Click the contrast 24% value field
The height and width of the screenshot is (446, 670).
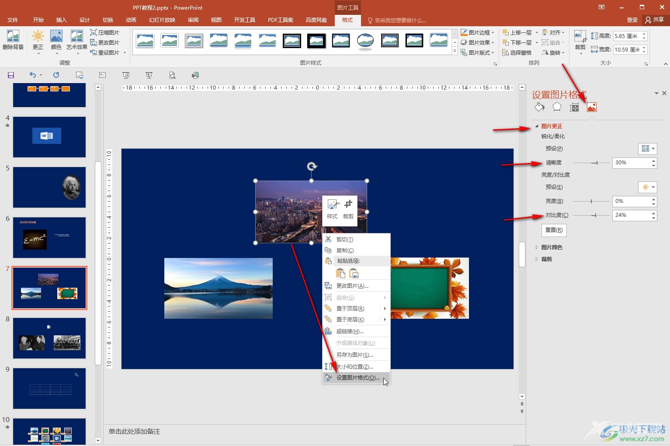[x=632, y=215]
